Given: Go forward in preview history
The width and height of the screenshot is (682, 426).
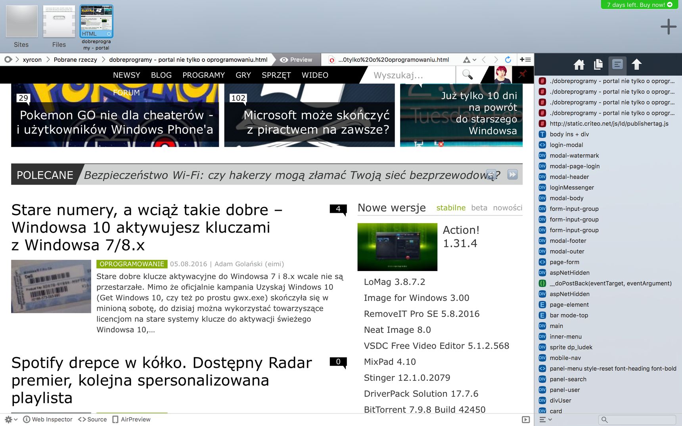Looking at the screenshot, I should tap(496, 60).
